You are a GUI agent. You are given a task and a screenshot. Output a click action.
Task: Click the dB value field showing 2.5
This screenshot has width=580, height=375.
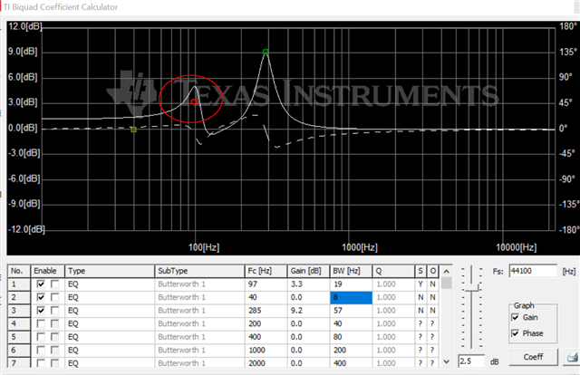point(471,361)
